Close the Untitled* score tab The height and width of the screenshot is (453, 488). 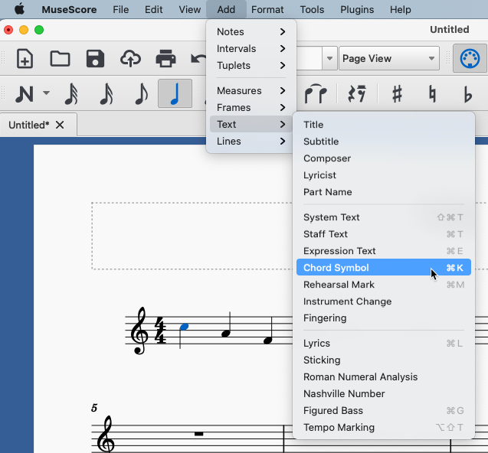(x=60, y=125)
